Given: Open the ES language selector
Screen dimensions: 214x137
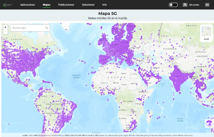Looking at the screenshot, I should [207, 5].
